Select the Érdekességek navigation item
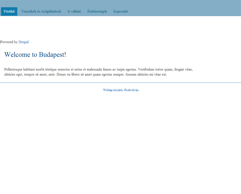 (x=97, y=11)
